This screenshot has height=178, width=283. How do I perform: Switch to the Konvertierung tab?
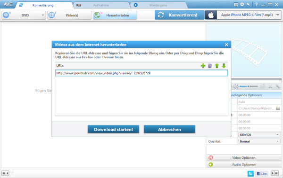pyautogui.click(x=43, y=5)
